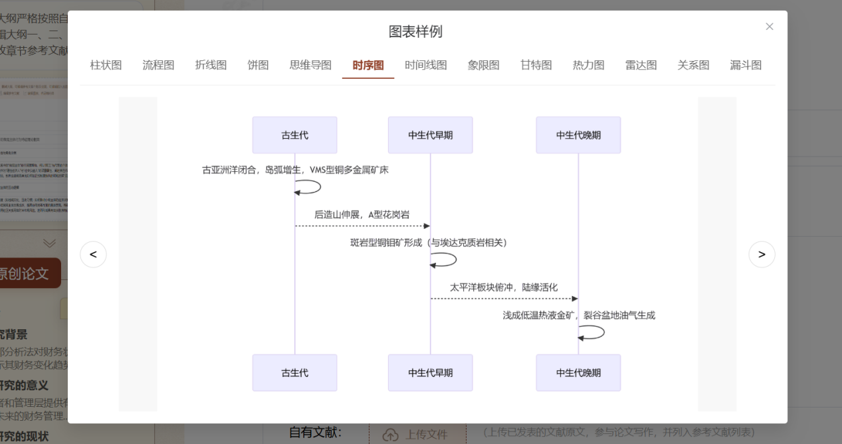Switch to the 柱状图 tab

pyautogui.click(x=106, y=65)
